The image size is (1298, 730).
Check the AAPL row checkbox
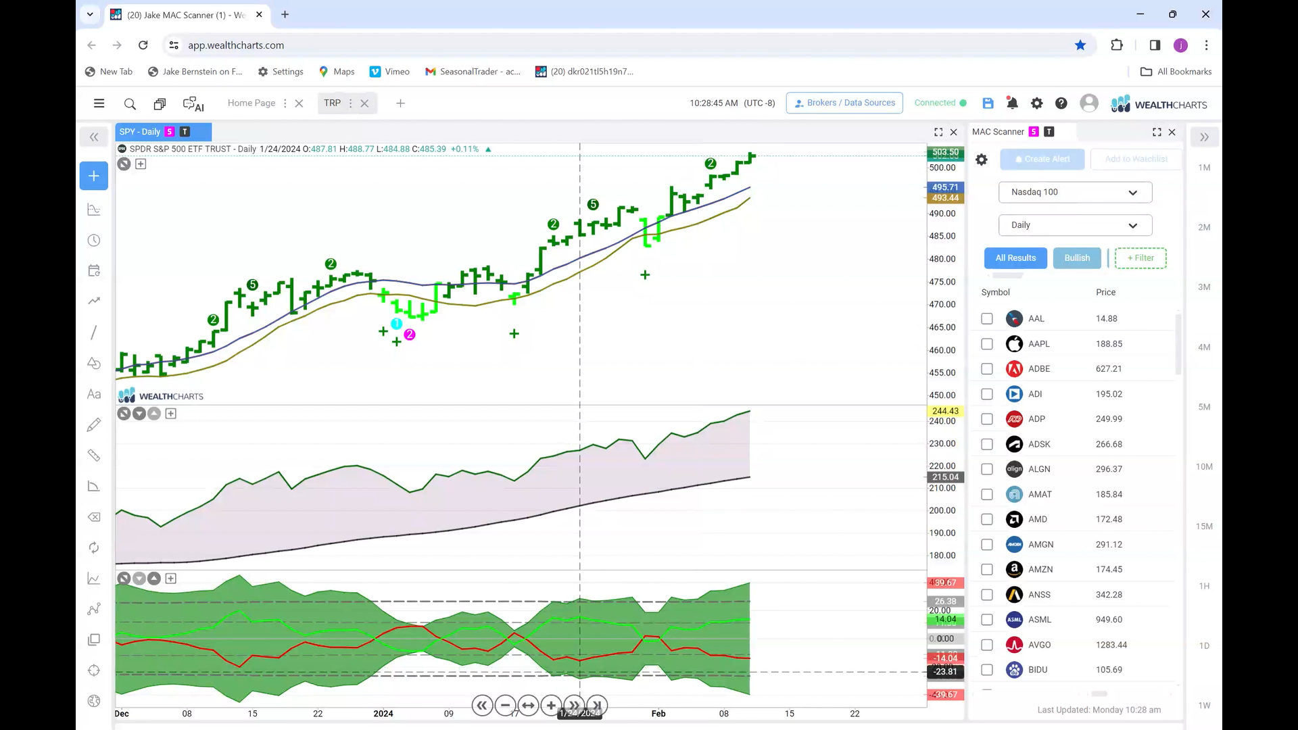(x=987, y=344)
